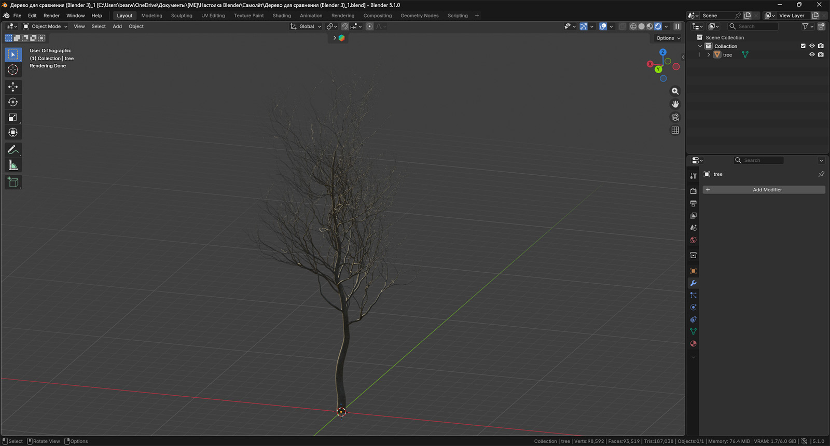
Task: Open the Render menu
Action: (x=51, y=16)
